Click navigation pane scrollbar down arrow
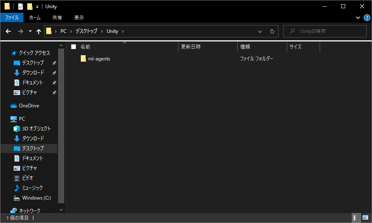The width and height of the screenshot is (372, 223). click(x=61, y=210)
